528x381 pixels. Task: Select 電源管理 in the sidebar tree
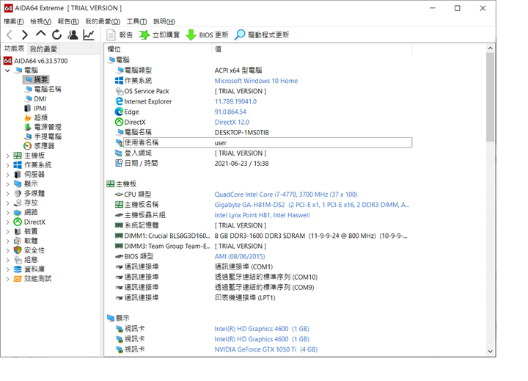(43, 127)
